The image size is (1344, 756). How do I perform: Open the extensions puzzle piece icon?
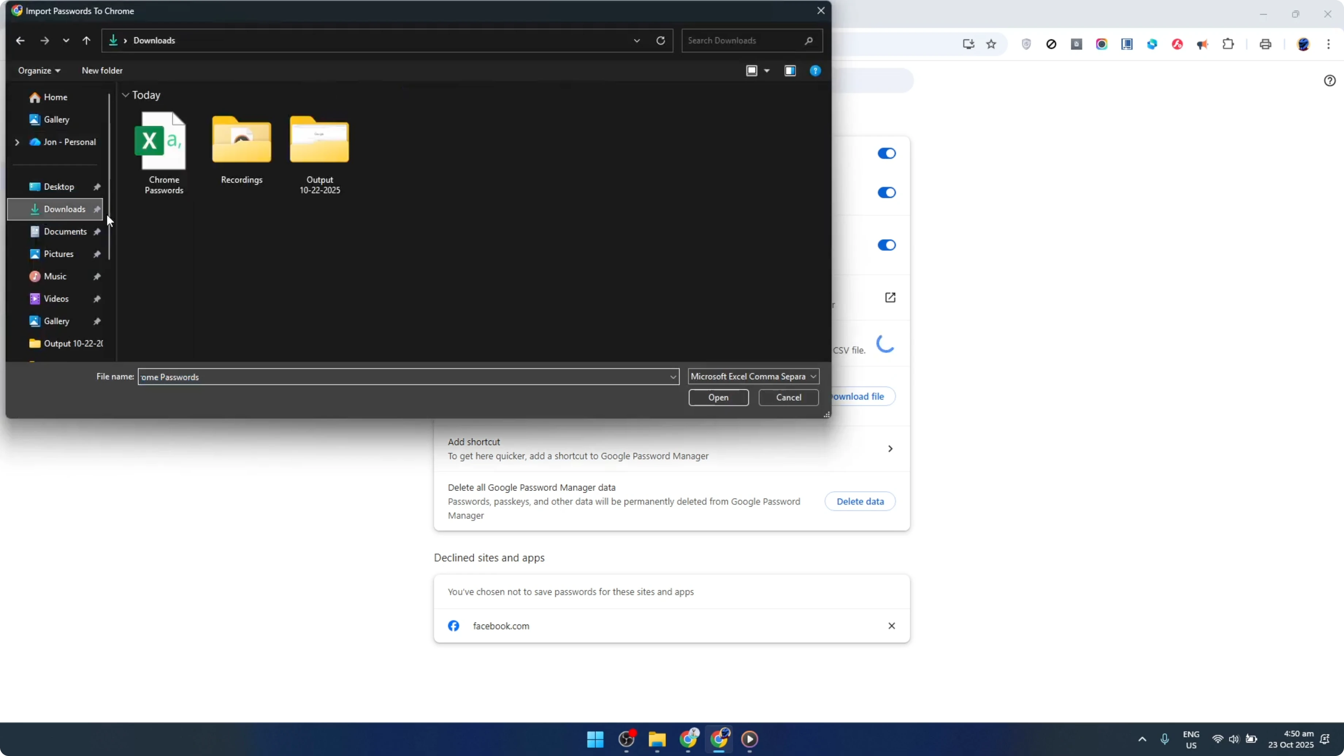(1228, 44)
